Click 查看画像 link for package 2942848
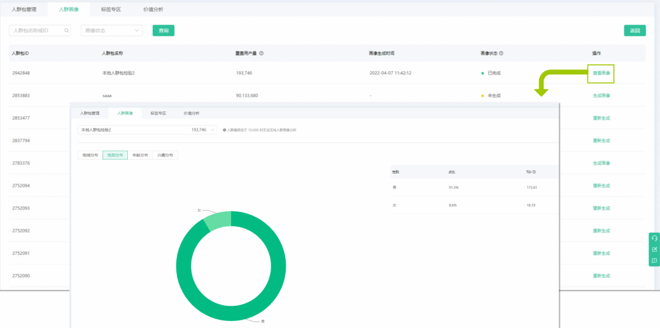This screenshot has width=660, height=328. coord(601,73)
